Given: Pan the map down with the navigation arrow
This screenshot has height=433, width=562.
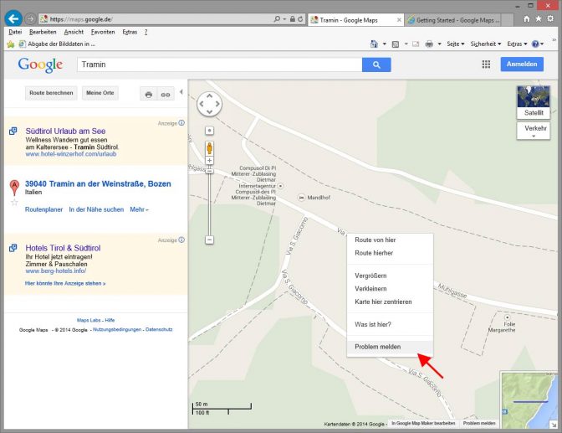Looking at the screenshot, I should coord(209,111).
